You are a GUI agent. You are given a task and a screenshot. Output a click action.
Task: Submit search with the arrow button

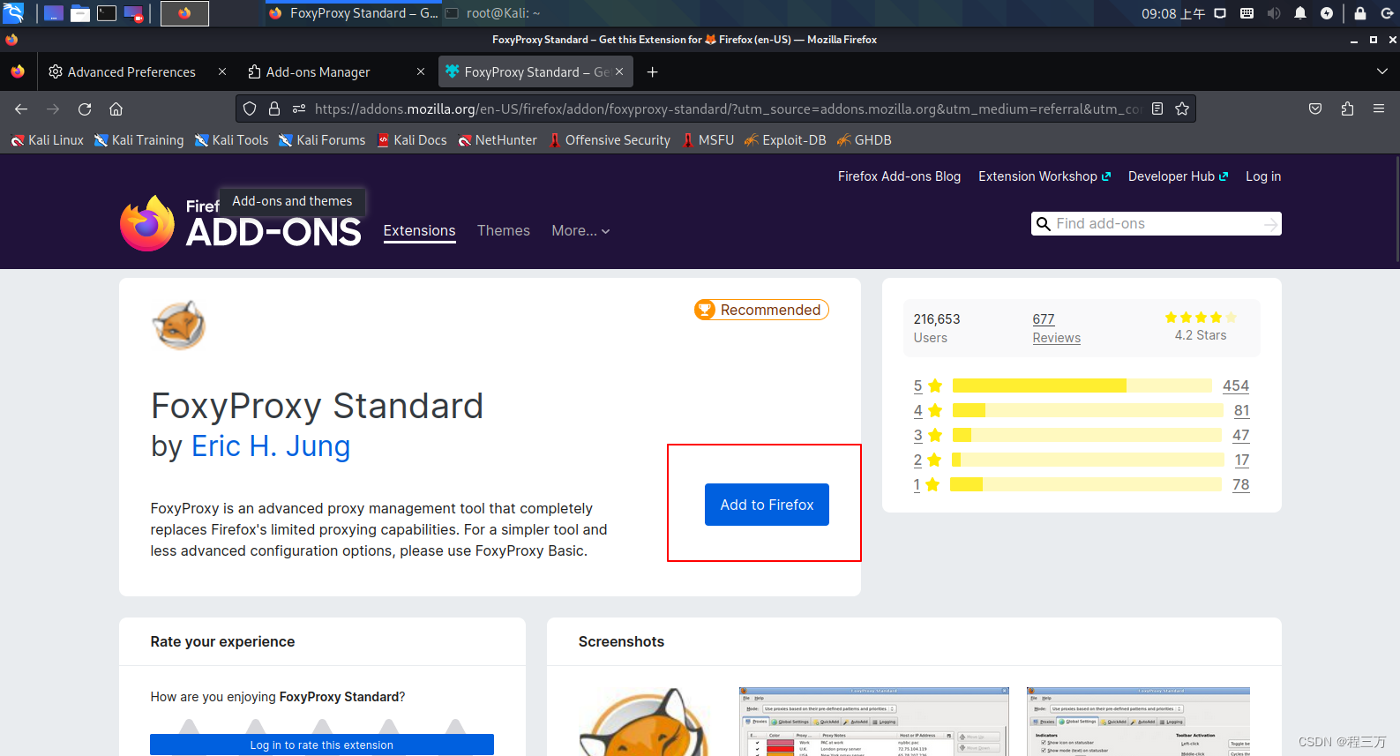[x=1270, y=224]
